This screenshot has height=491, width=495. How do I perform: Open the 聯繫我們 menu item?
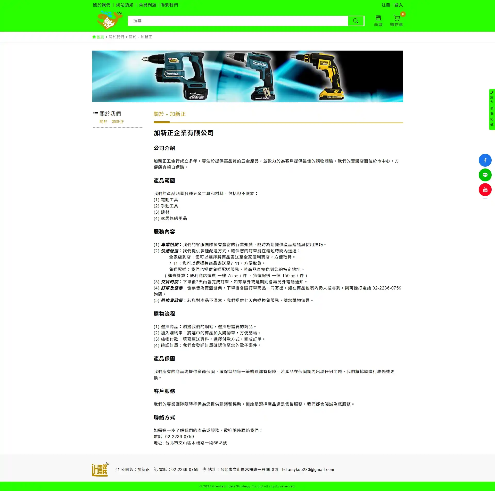[x=169, y=5]
